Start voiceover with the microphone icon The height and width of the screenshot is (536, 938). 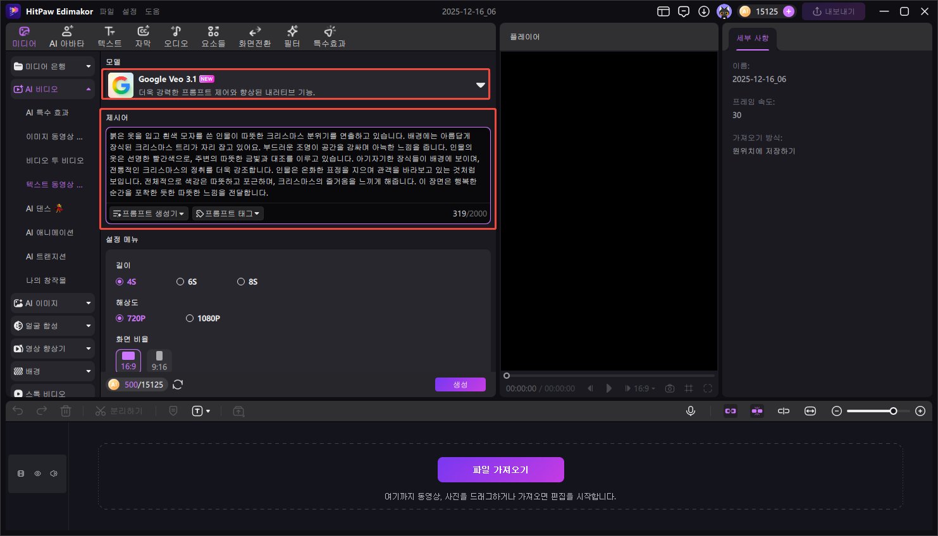click(x=690, y=410)
